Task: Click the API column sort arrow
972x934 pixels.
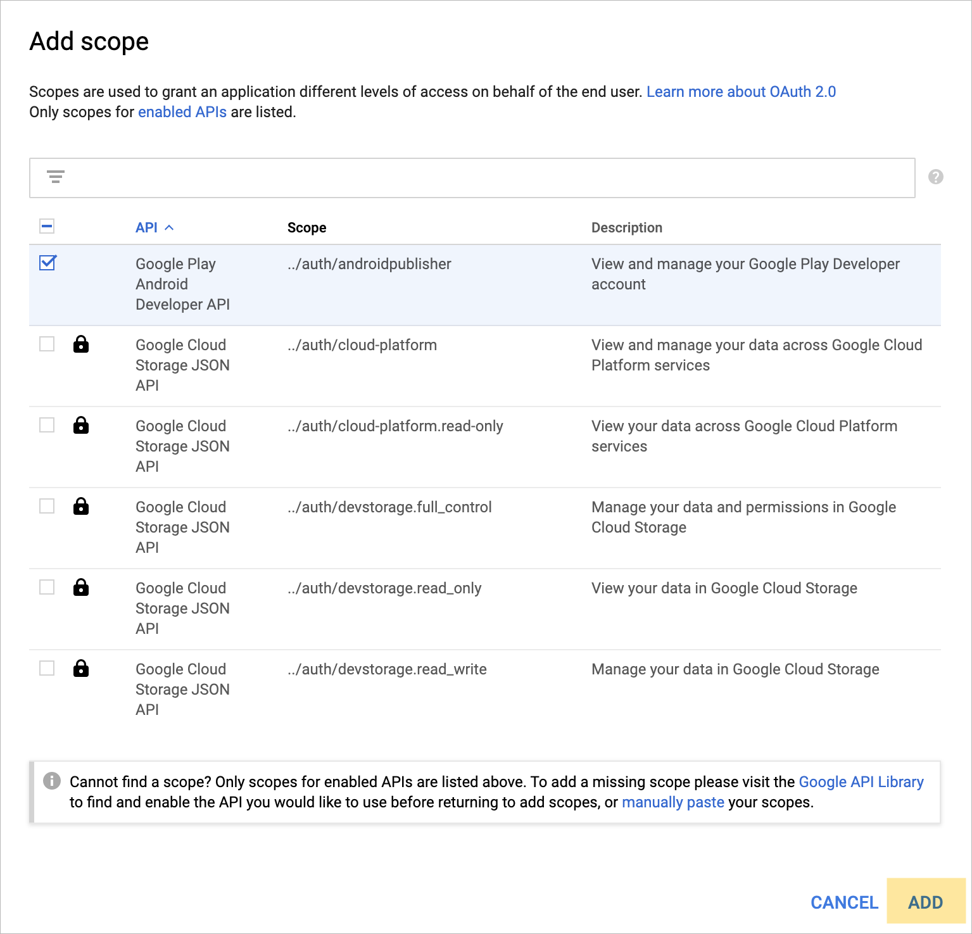Action: tap(169, 228)
